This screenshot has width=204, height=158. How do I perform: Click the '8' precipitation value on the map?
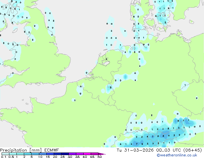[x=163, y=136]
